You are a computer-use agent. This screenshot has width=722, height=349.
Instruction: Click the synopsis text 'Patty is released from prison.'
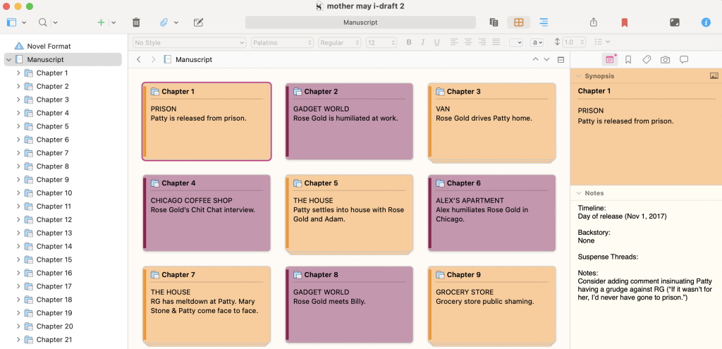point(625,121)
